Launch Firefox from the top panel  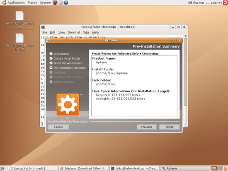coord(55,2)
